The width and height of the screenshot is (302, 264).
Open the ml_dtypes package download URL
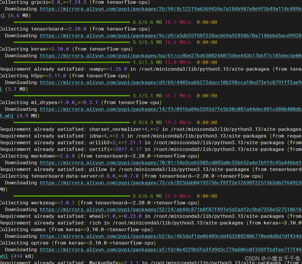pyautogui.click(x=171, y=109)
